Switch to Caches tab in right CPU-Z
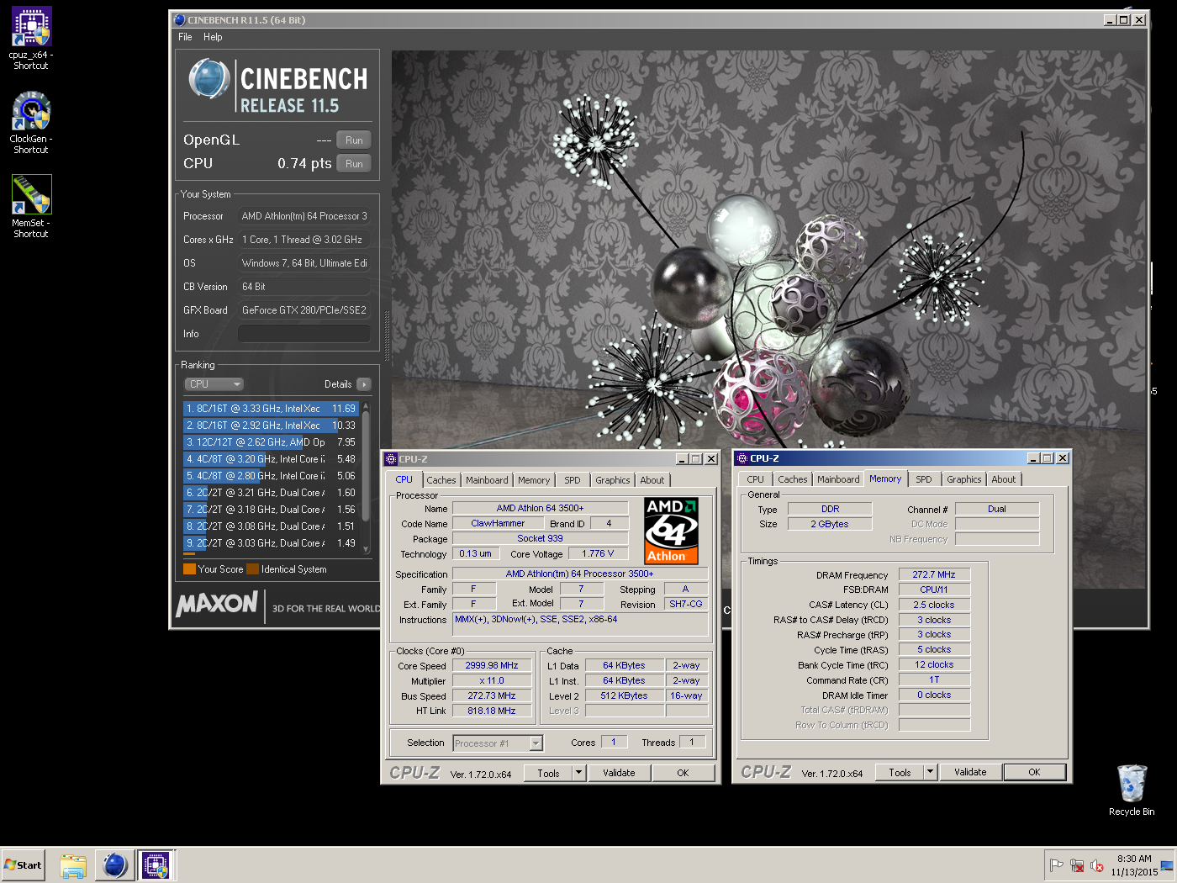 pos(793,479)
